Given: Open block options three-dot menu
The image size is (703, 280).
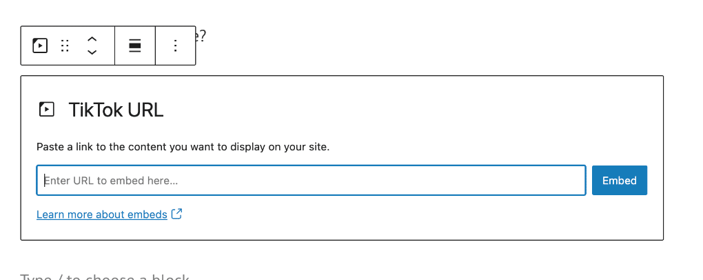Looking at the screenshot, I should coord(175,46).
